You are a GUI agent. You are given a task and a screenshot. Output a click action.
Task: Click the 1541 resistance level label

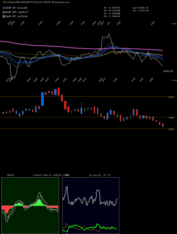pyautogui.click(x=171, y=97)
